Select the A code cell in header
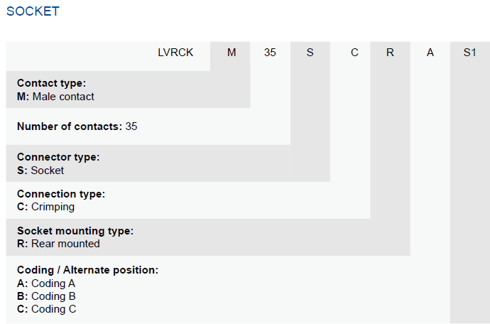This screenshot has width=490, height=324. click(430, 53)
